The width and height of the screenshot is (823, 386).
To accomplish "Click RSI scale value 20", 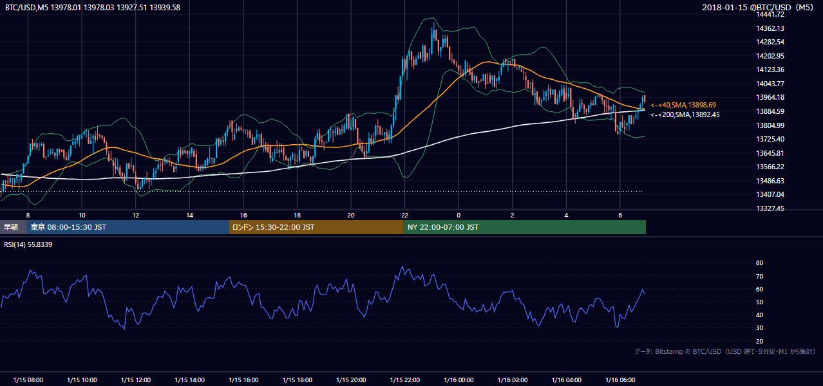I will (x=759, y=341).
